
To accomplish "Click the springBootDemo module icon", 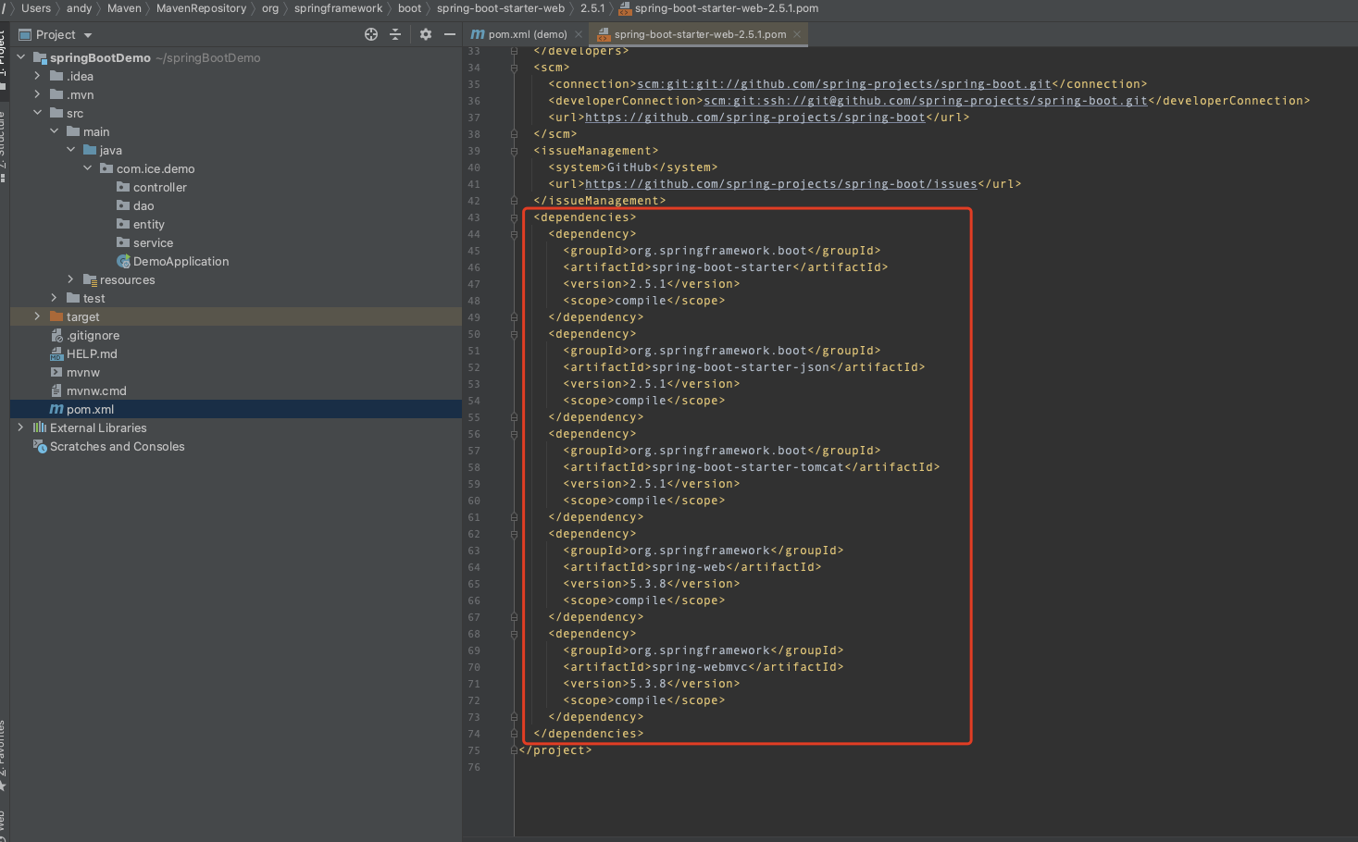I will point(40,57).
